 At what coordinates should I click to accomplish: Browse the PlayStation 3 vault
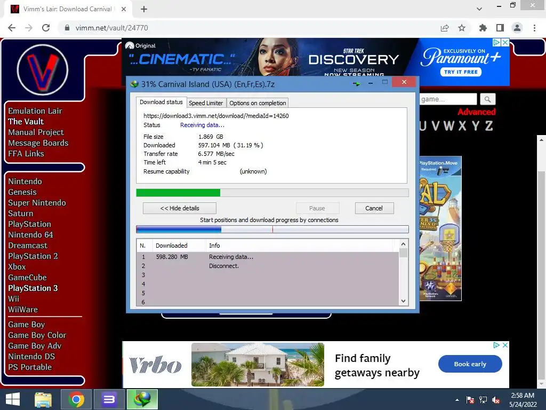pos(33,288)
